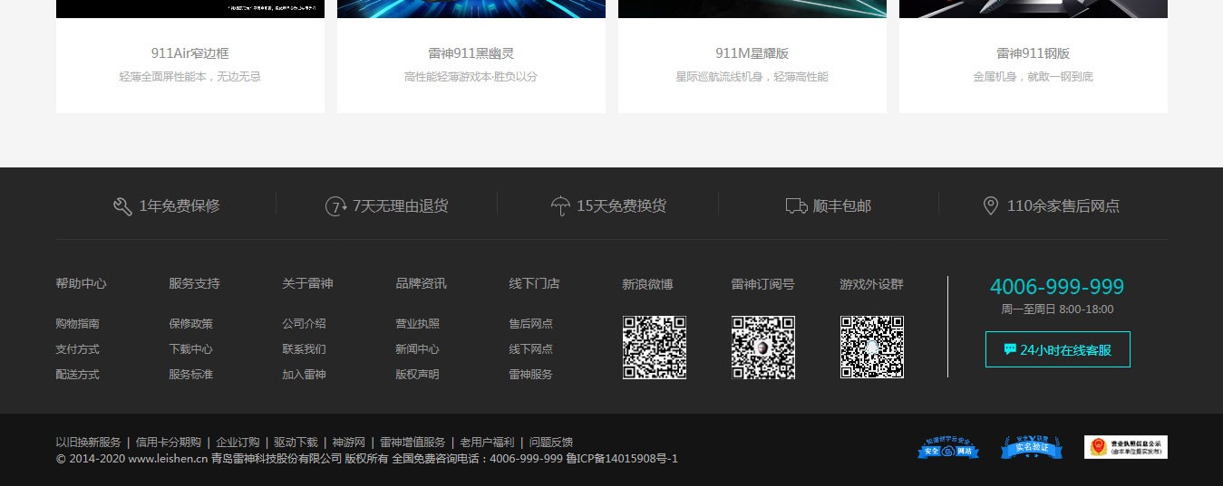
Task: Click the 7天无理由退货 service text
Action: coord(401,206)
